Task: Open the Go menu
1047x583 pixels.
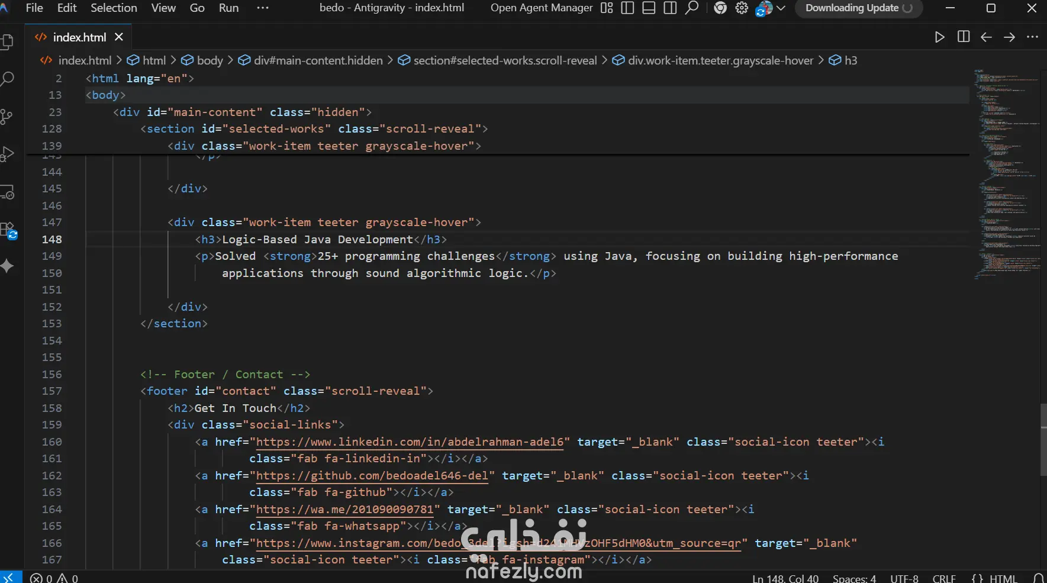Action: click(197, 8)
